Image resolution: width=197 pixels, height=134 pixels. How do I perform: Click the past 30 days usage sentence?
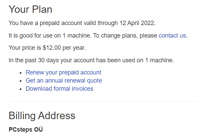[91, 60]
